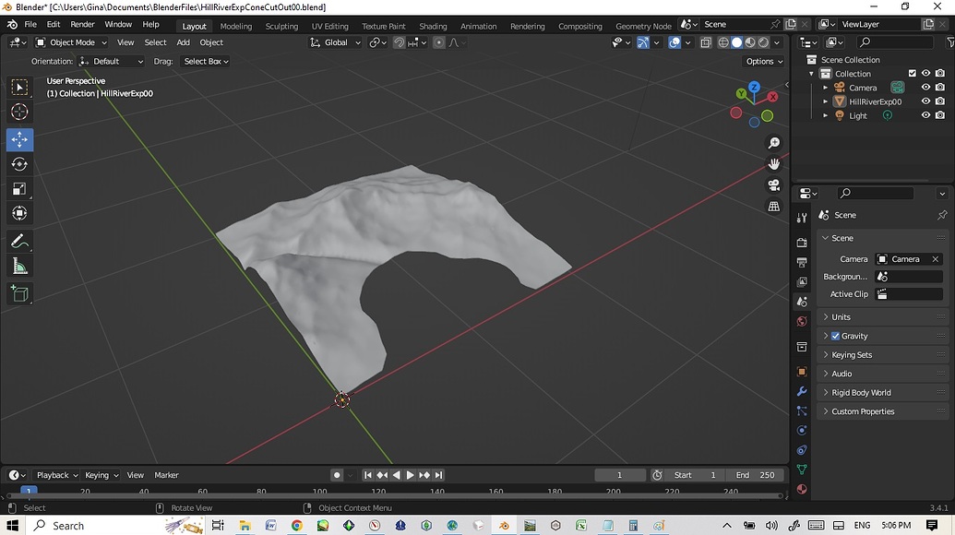The height and width of the screenshot is (535, 955).
Task: Open the File menu
Action: (x=30, y=24)
